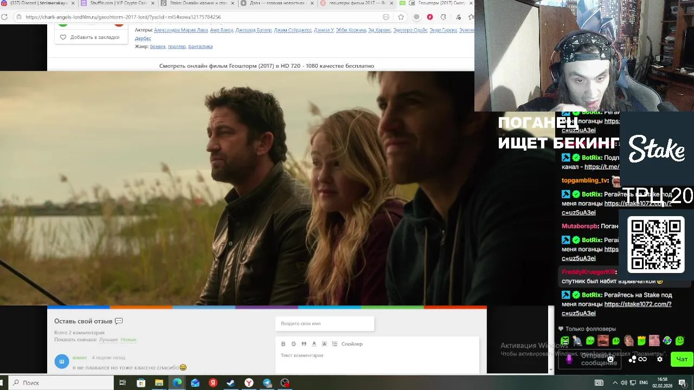
Task: Open Telegram from the taskbar
Action: pos(267,383)
